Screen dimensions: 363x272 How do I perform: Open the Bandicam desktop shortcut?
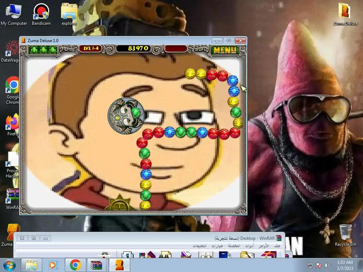click(41, 15)
